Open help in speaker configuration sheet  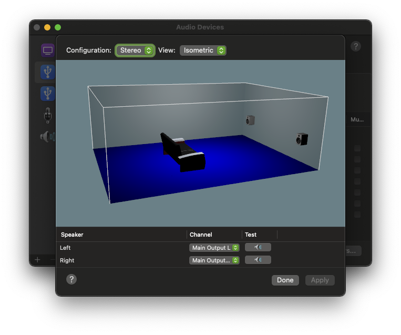coord(71,279)
